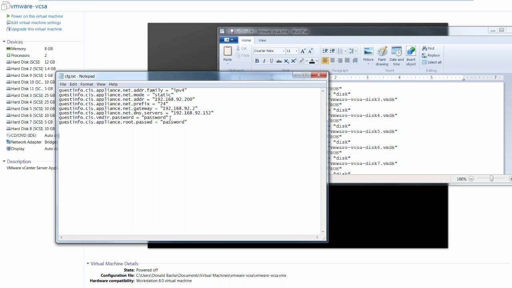This screenshot has height=288, width=512.
Task: Click the WordPad save quick-access icon
Action: pyautogui.click(x=232, y=31)
